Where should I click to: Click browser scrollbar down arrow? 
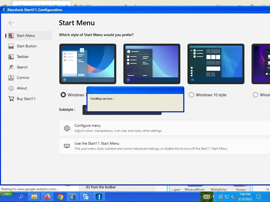click(x=268, y=189)
